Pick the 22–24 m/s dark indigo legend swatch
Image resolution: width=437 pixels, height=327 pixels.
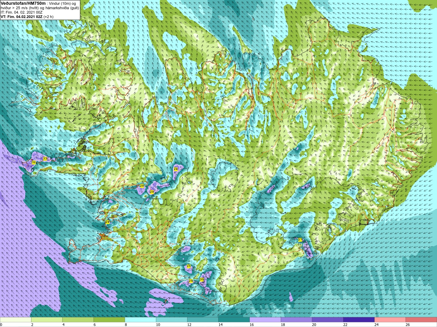coord(359,320)
